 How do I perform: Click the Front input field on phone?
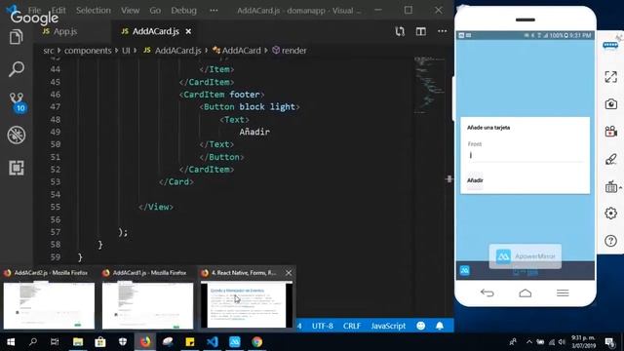click(525, 156)
